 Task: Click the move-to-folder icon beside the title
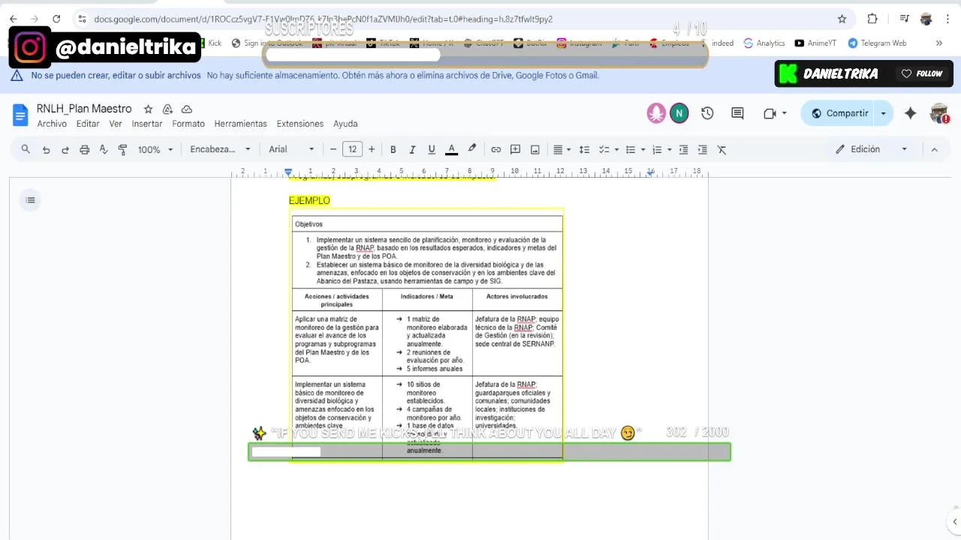tap(167, 109)
